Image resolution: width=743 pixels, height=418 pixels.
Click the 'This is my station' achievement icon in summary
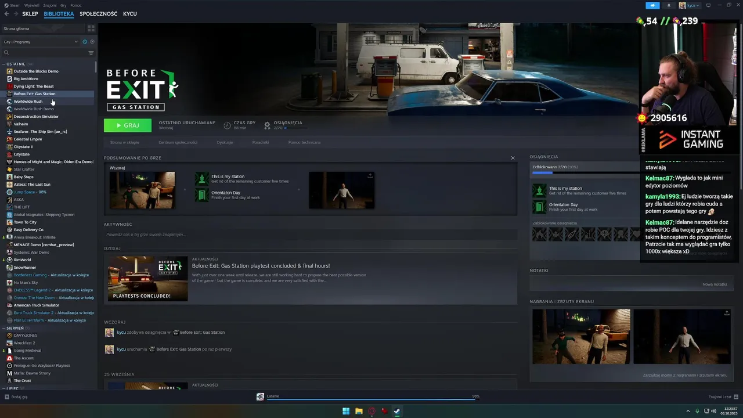point(201,179)
